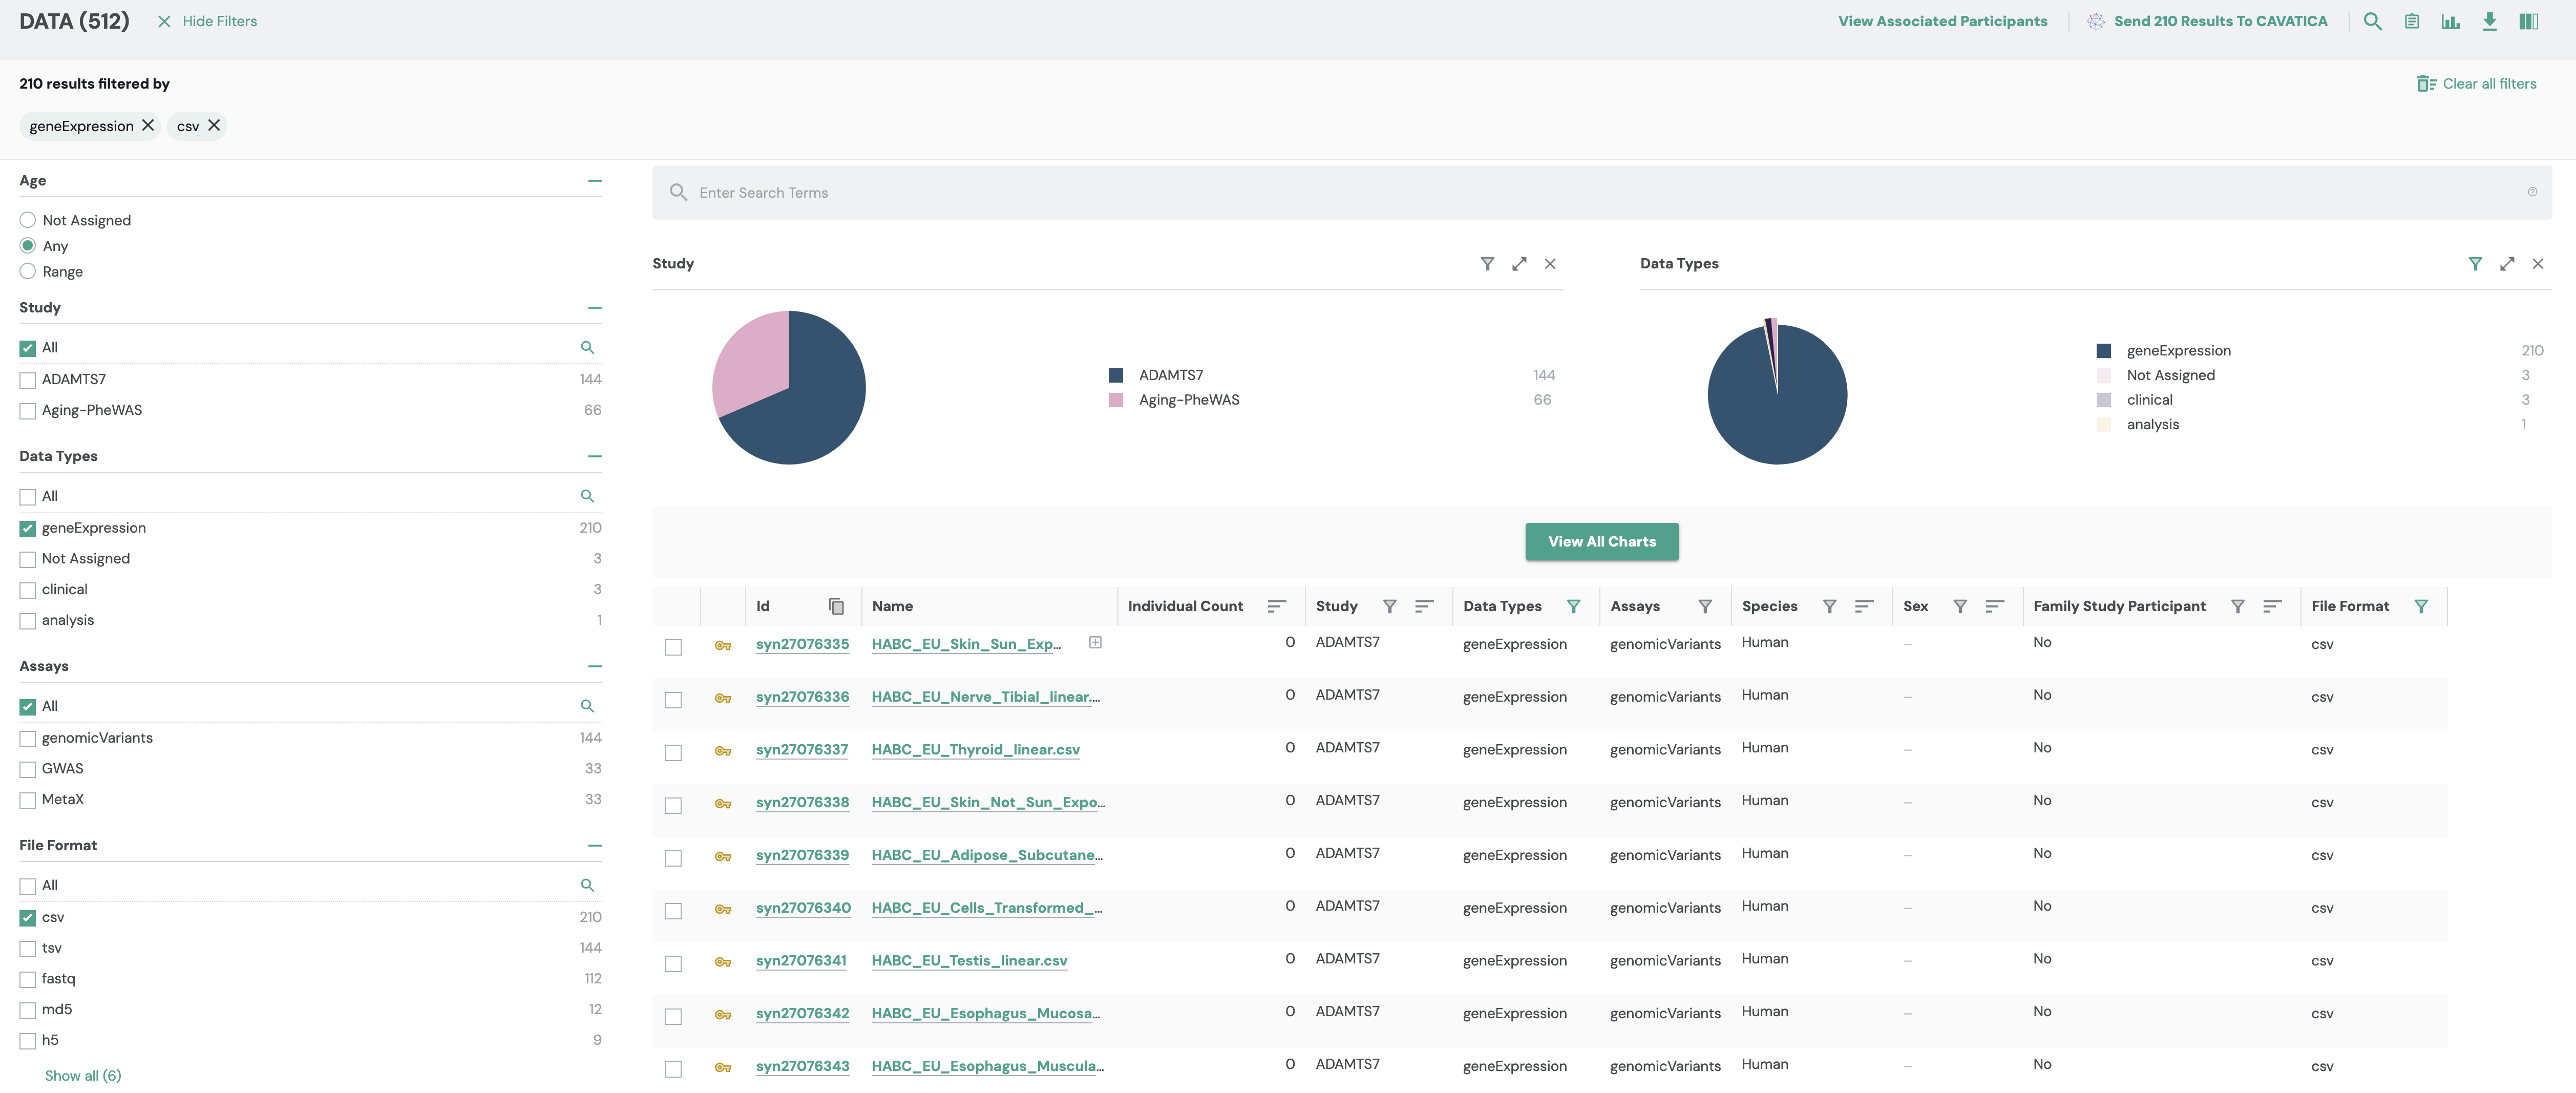2576x1093 pixels.
Task: Open View Associated Participants
Action: pyautogui.click(x=1942, y=21)
